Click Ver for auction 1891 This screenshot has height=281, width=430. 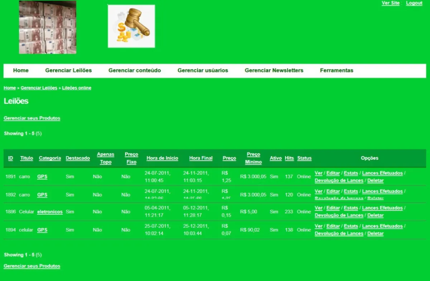click(x=319, y=173)
